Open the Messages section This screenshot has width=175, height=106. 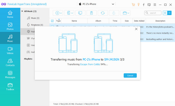[x=10, y=75]
